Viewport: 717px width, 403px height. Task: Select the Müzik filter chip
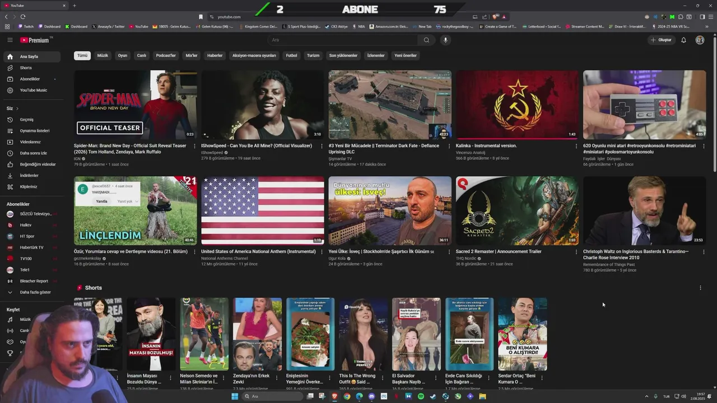(x=103, y=55)
